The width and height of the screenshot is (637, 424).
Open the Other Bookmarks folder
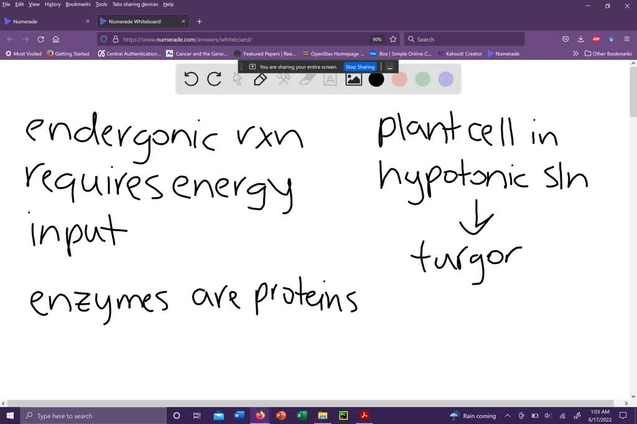click(608, 53)
